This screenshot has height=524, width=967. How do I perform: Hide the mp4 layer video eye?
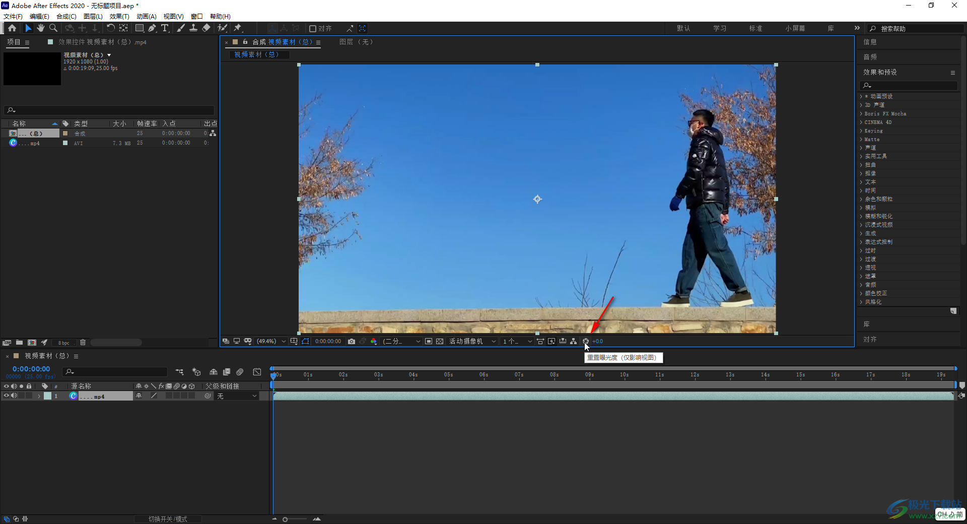(x=7, y=396)
